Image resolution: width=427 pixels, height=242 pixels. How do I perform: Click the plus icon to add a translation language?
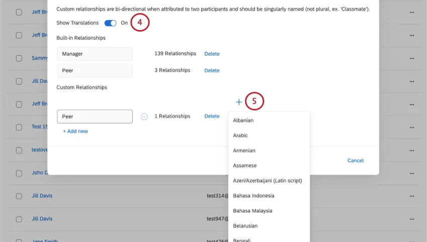coord(239,102)
